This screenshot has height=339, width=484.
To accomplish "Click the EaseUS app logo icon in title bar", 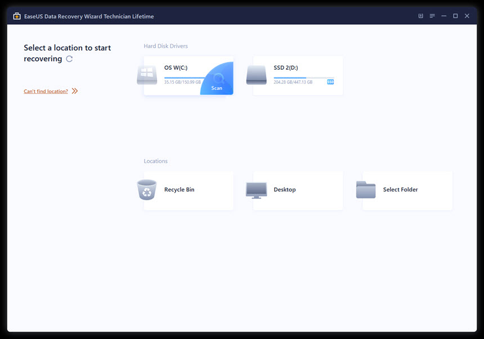I will [17, 16].
